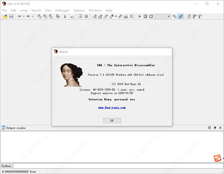Click the icon left of the pencil icon

(120, 16)
